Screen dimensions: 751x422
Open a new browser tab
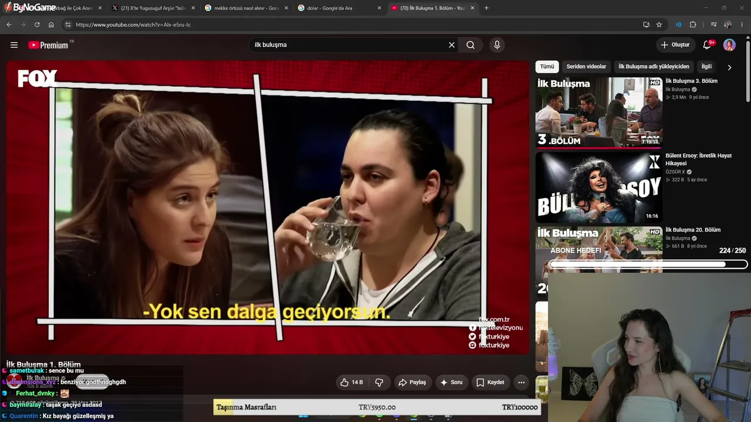(486, 8)
